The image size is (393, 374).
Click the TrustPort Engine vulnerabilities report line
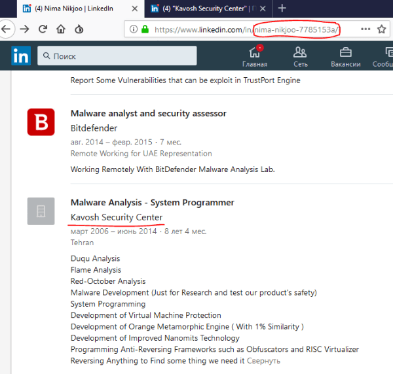pyautogui.click(x=185, y=80)
